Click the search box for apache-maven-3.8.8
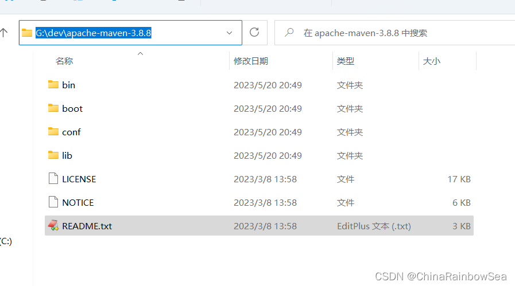Screen dimensions: 515x286 394,33
